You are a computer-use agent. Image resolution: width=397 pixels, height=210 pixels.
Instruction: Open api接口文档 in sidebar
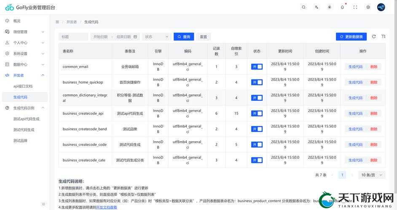[25, 86]
